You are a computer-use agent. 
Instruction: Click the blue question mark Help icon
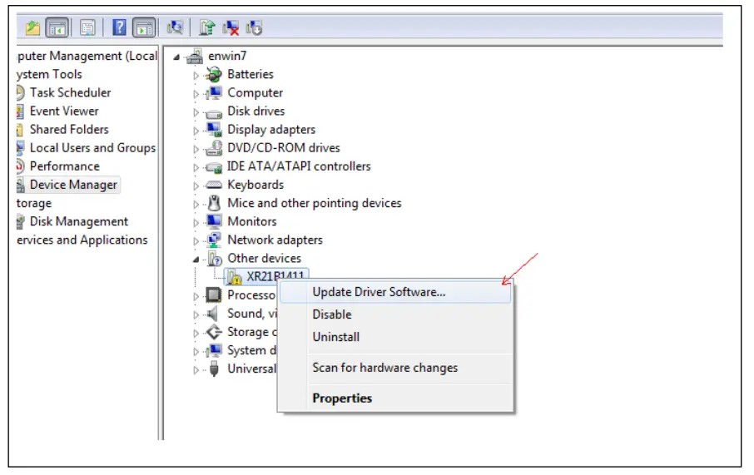[x=119, y=27]
